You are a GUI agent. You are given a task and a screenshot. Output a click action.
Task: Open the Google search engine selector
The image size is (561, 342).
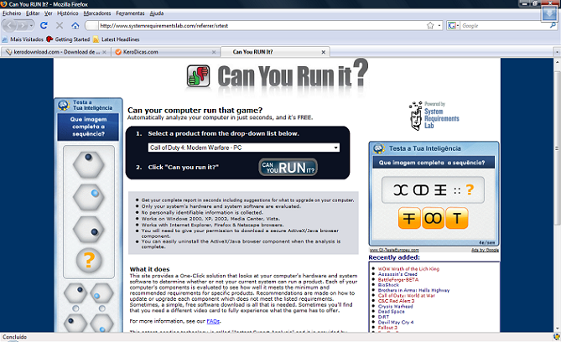[x=453, y=25]
